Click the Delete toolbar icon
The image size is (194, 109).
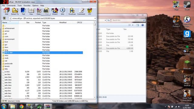[38, 12]
